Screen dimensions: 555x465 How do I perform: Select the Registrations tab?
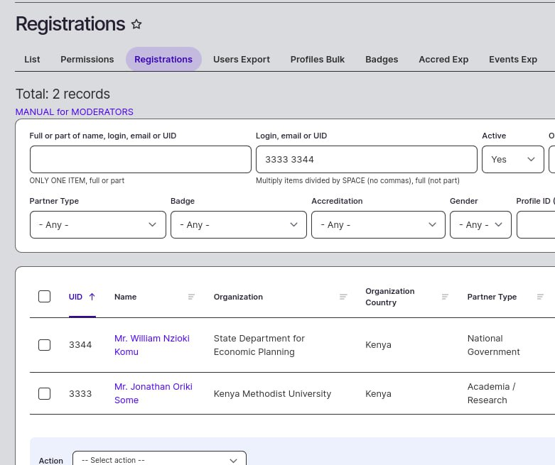[x=163, y=60]
